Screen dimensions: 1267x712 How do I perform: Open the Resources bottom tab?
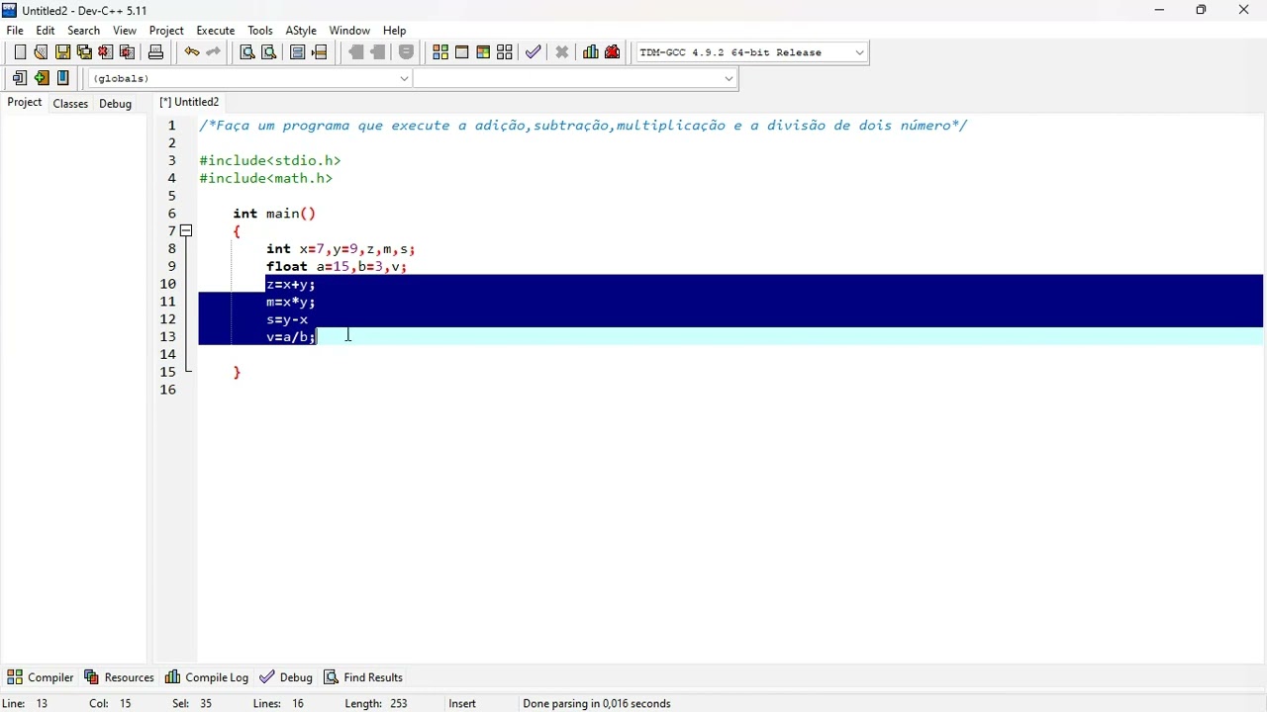coord(120,677)
